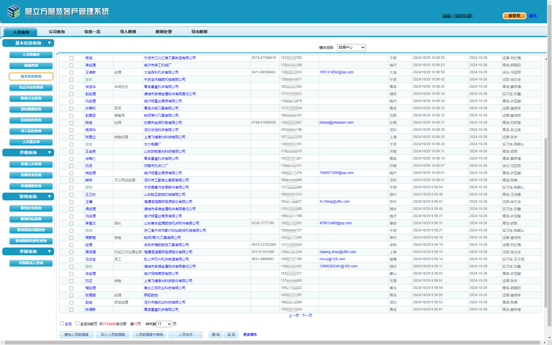Select 重复数据查询 sidebar button

click(x=31, y=109)
